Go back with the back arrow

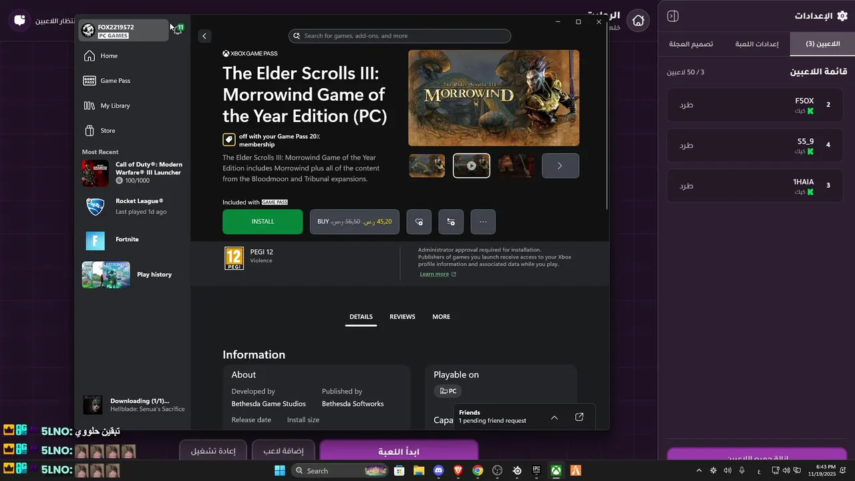(204, 36)
